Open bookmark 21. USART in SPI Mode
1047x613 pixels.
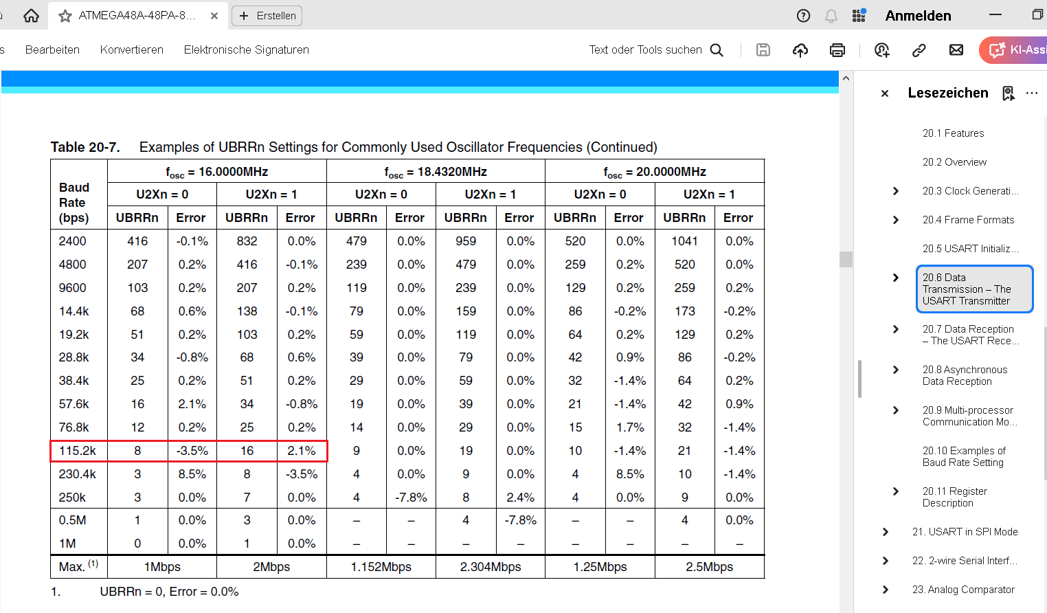click(965, 532)
